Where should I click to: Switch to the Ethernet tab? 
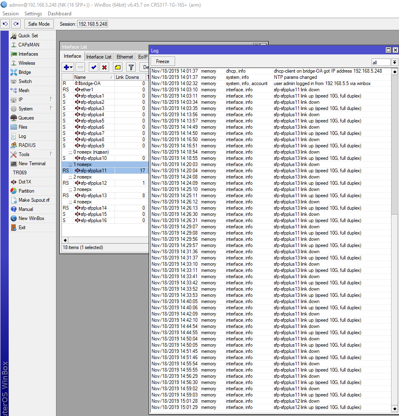tap(125, 57)
